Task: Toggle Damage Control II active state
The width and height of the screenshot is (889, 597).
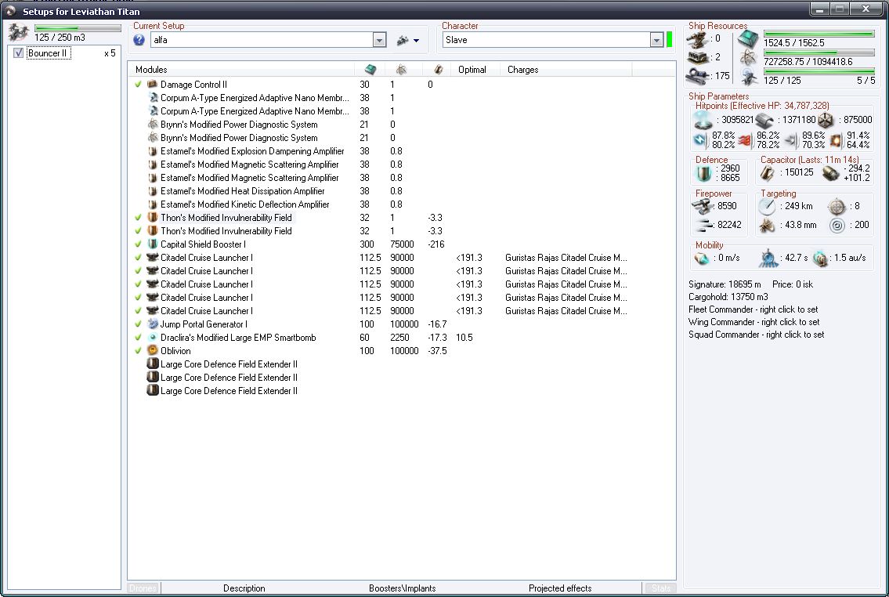Action: click(138, 85)
